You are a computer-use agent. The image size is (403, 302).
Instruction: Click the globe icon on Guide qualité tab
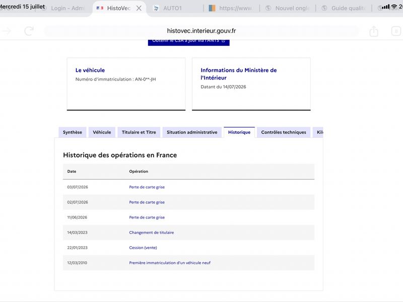[324, 8]
